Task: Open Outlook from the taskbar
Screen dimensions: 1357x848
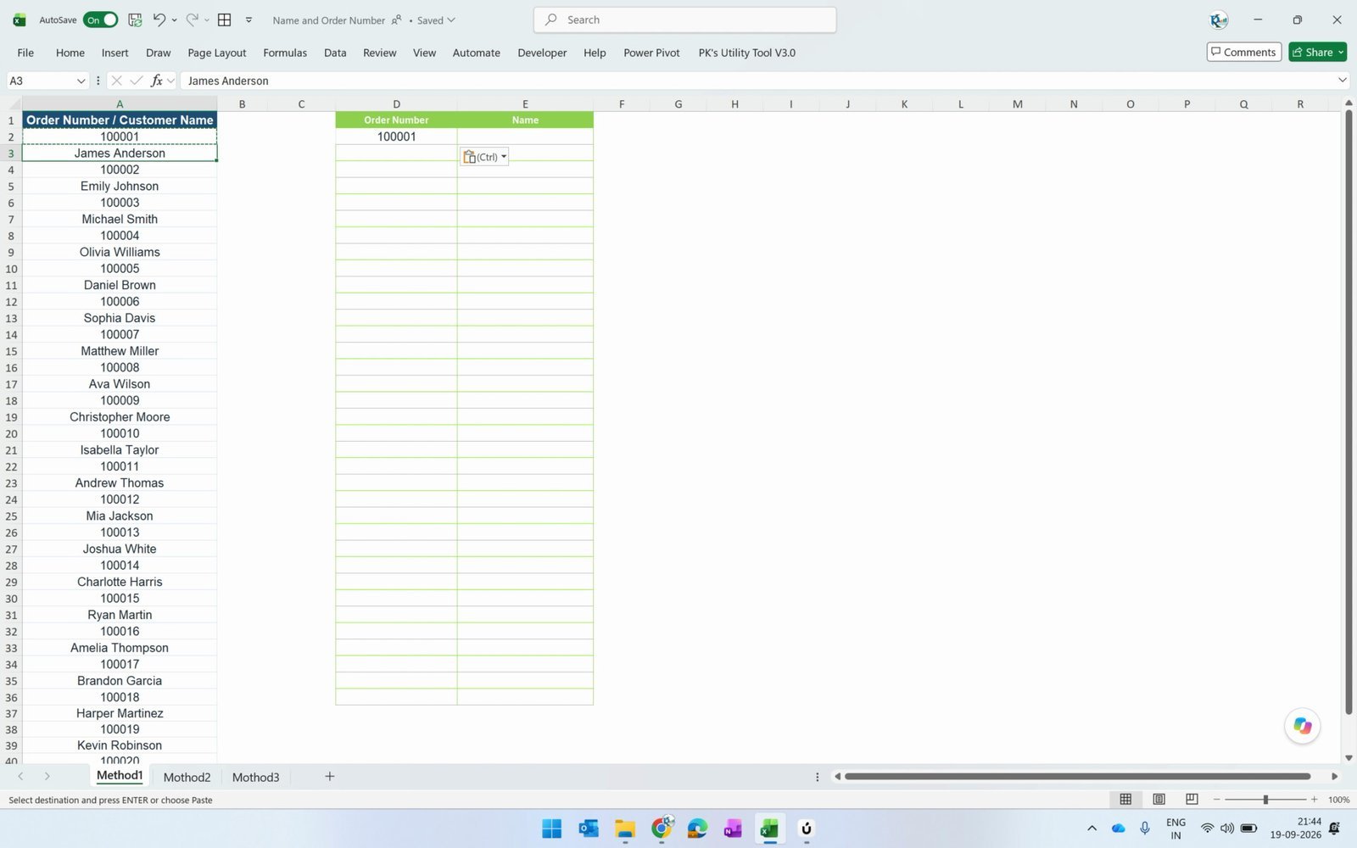Action: coord(589,828)
